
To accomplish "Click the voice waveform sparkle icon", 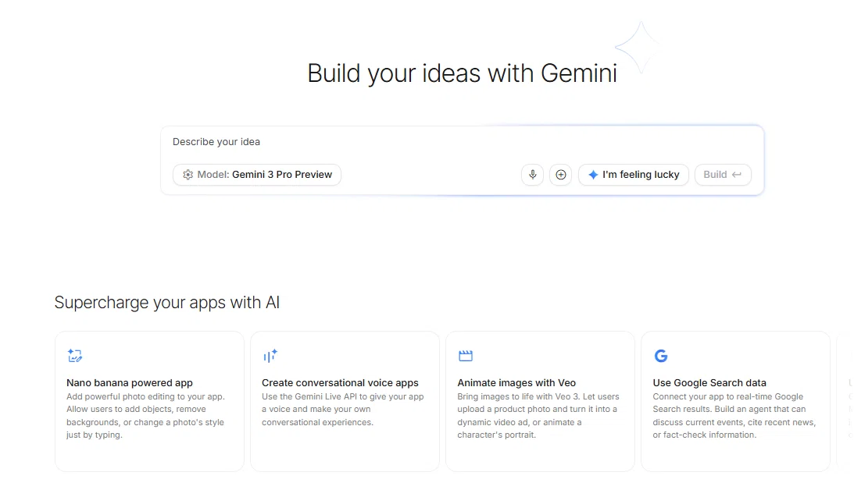I will pos(270,356).
